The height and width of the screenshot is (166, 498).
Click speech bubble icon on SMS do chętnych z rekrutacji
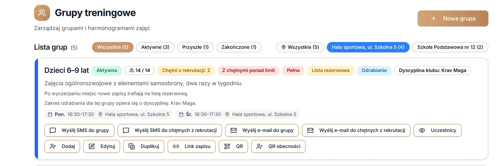pyautogui.click(x=126, y=130)
